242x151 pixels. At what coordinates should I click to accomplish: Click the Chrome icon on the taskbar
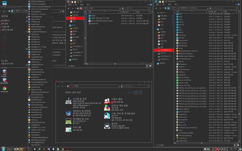(x=63, y=149)
